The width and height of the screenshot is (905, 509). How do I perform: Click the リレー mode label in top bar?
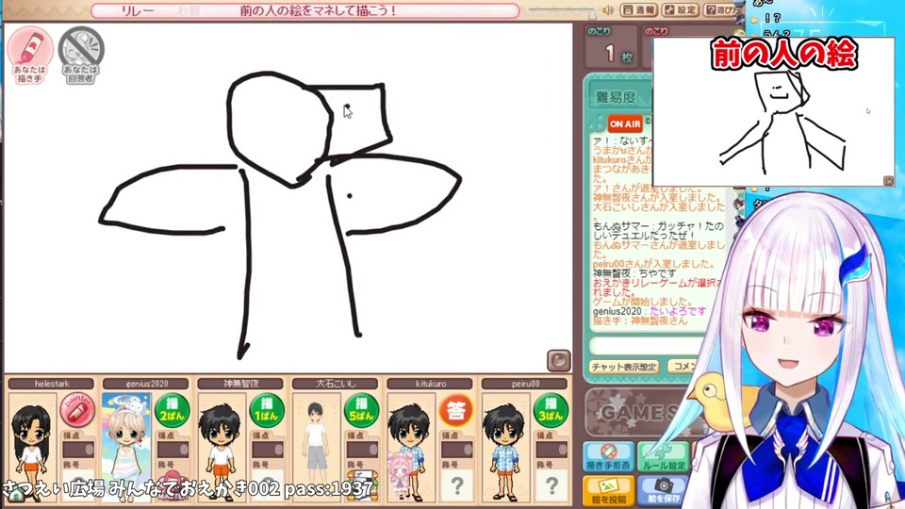tap(138, 10)
